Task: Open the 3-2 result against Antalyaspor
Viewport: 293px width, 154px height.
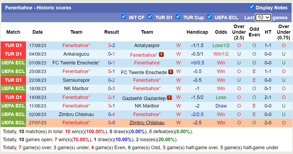Action: 112,45
